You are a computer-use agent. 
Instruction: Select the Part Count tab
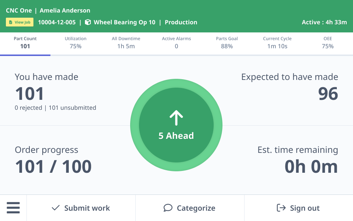(25, 43)
